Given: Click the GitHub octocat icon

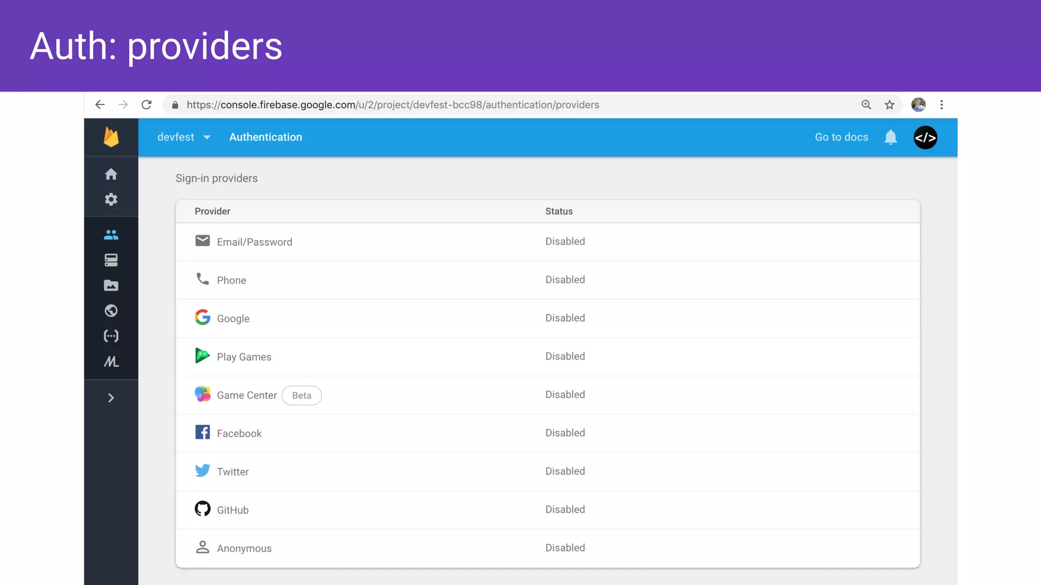Looking at the screenshot, I should coord(202,509).
